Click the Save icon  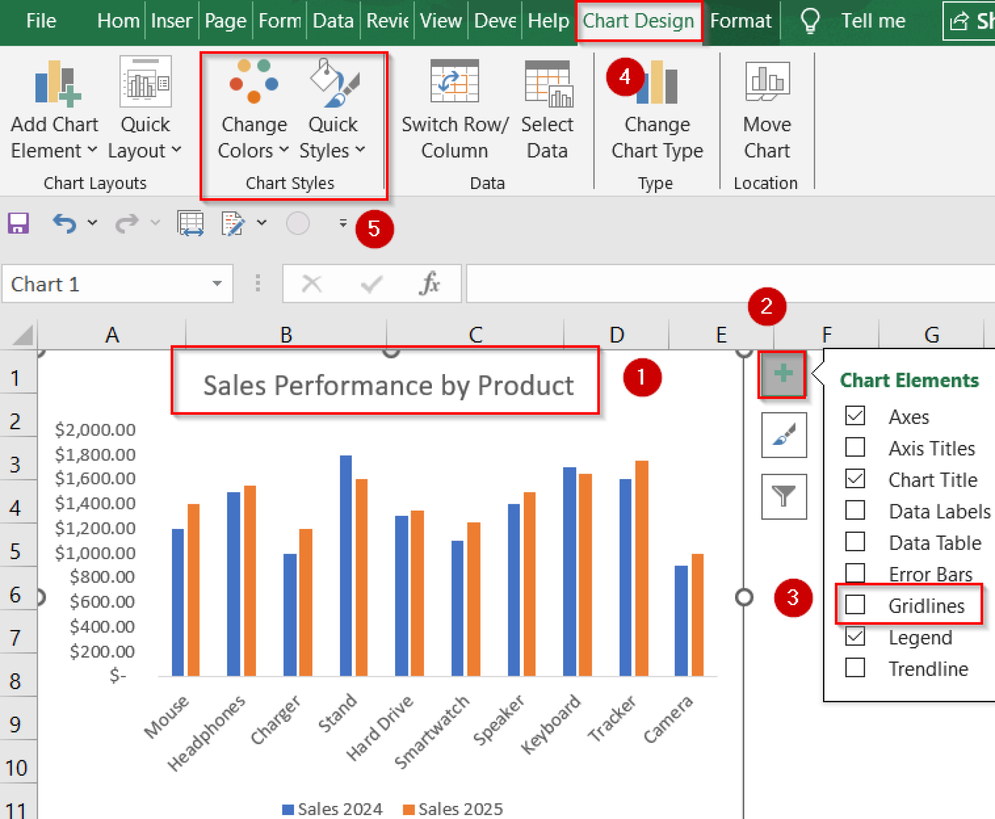(x=18, y=223)
